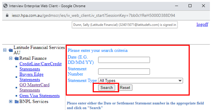Focus the Statement Number input field

point(124,71)
